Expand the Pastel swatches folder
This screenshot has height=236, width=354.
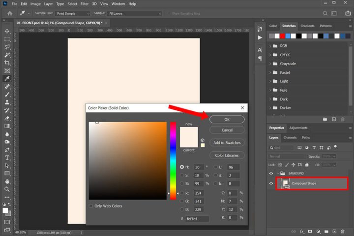click(x=270, y=72)
